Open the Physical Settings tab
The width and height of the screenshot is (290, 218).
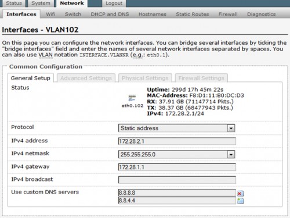click(145, 78)
